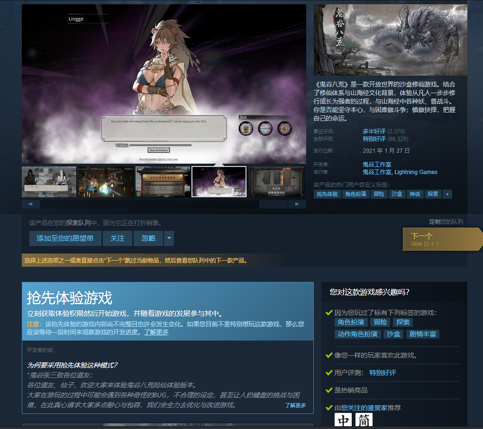Go to next queue item with 下一个
This screenshot has height=429, width=483.
click(x=442, y=239)
